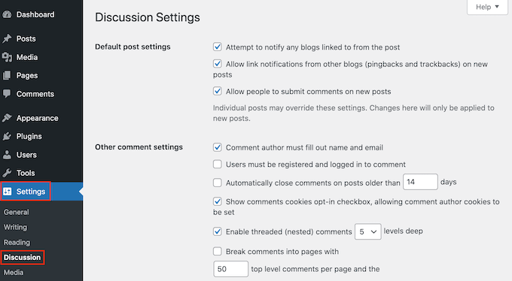Click the days-old number field showing 14
512x281 pixels.
pyautogui.click(x=420, y=182)
